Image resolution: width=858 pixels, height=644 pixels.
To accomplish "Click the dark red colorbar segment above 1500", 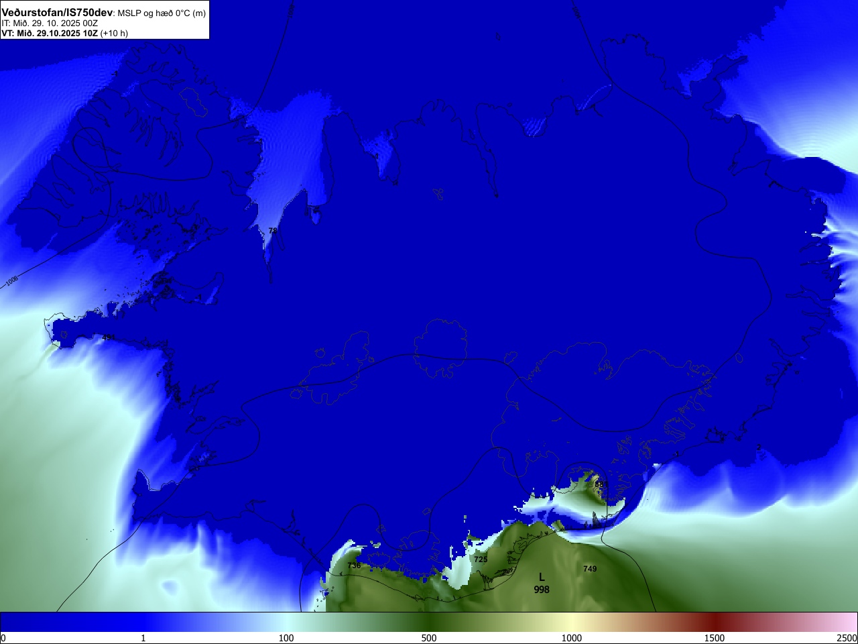I will point(715,622).
